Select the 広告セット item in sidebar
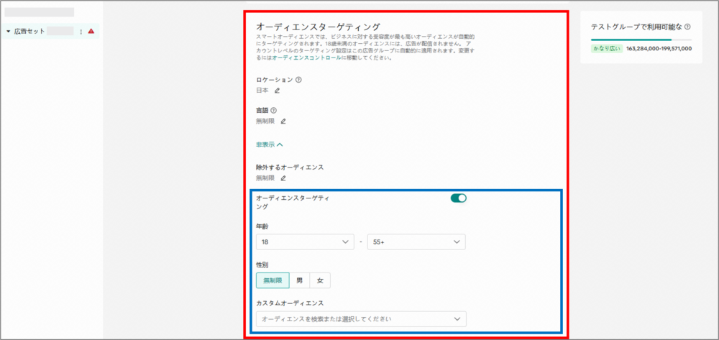Viewport: 719px width, 340px height. [29, 32]
